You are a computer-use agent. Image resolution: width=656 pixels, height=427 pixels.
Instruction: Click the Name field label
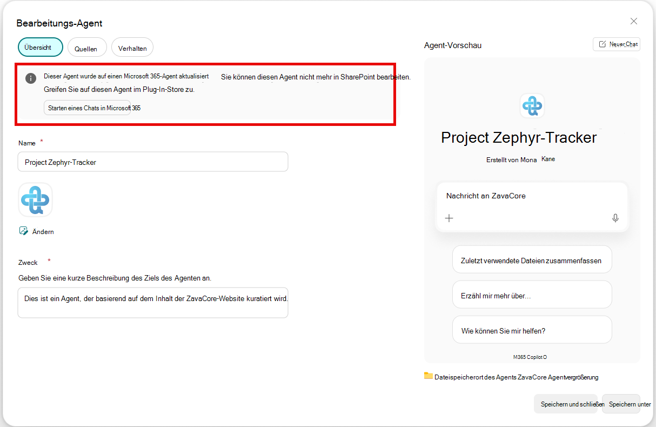click(27, 143)
